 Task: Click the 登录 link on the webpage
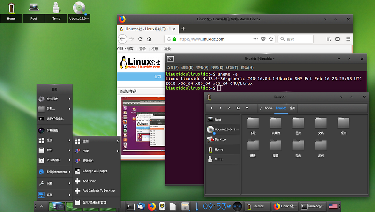(x=142, y=49)
